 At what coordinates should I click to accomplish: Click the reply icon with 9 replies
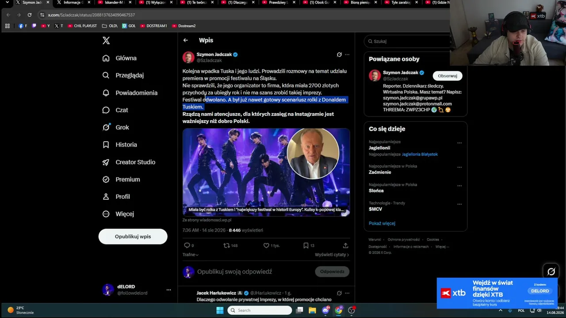[x=189, y=246]
